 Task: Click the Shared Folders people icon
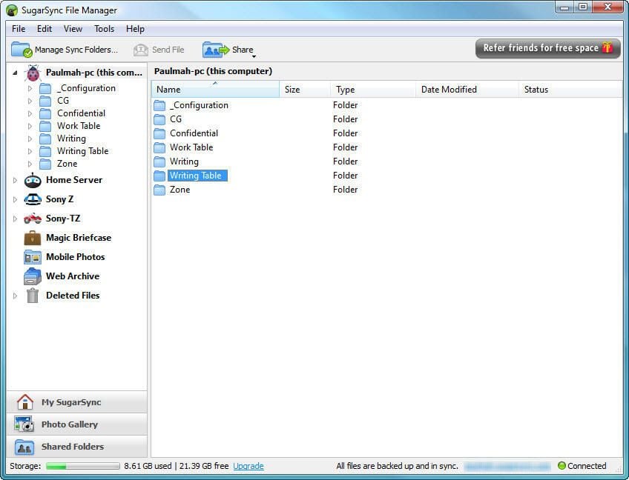pos(24,447)
